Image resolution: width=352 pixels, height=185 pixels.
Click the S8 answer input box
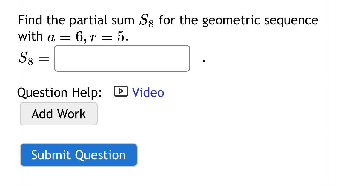click(122, 58)
